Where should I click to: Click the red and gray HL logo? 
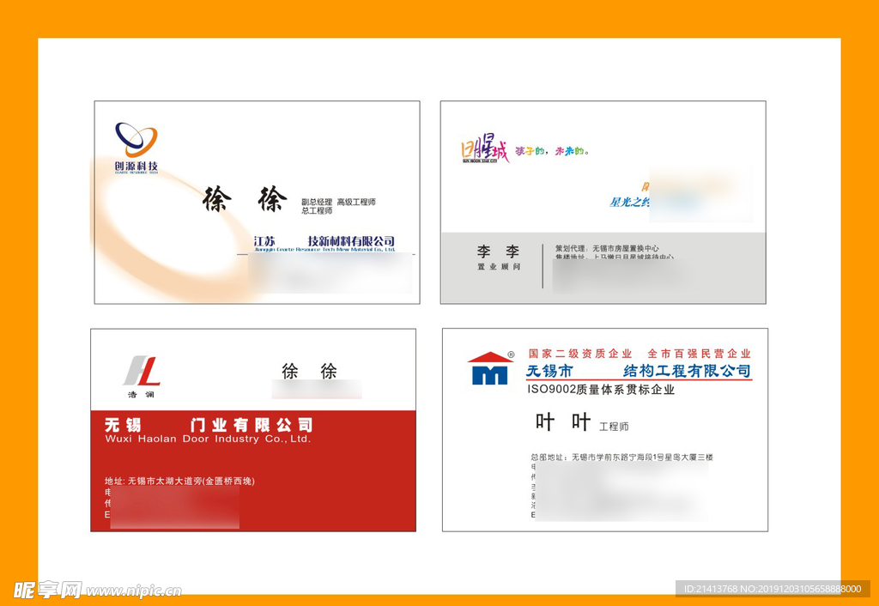click(142, 372)
